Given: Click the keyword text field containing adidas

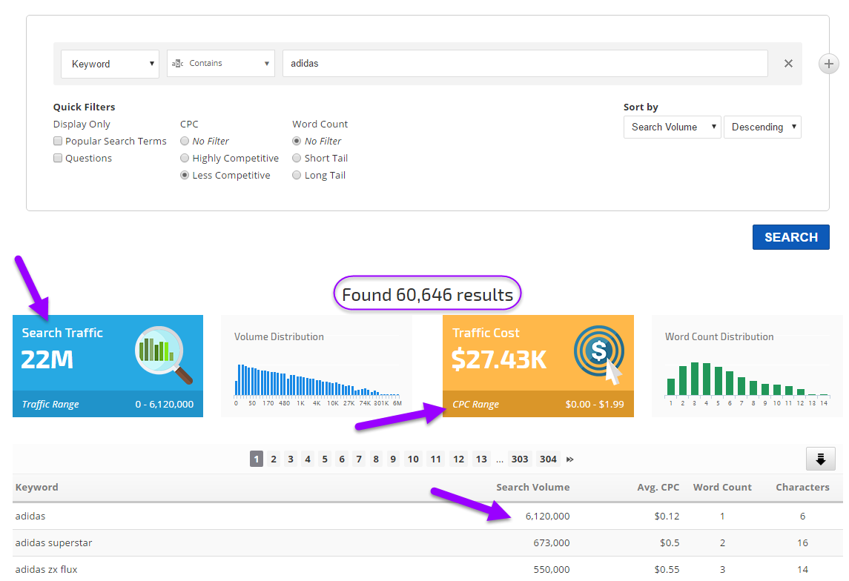Looking at the screenshot, I should click(x=524, y=64).
